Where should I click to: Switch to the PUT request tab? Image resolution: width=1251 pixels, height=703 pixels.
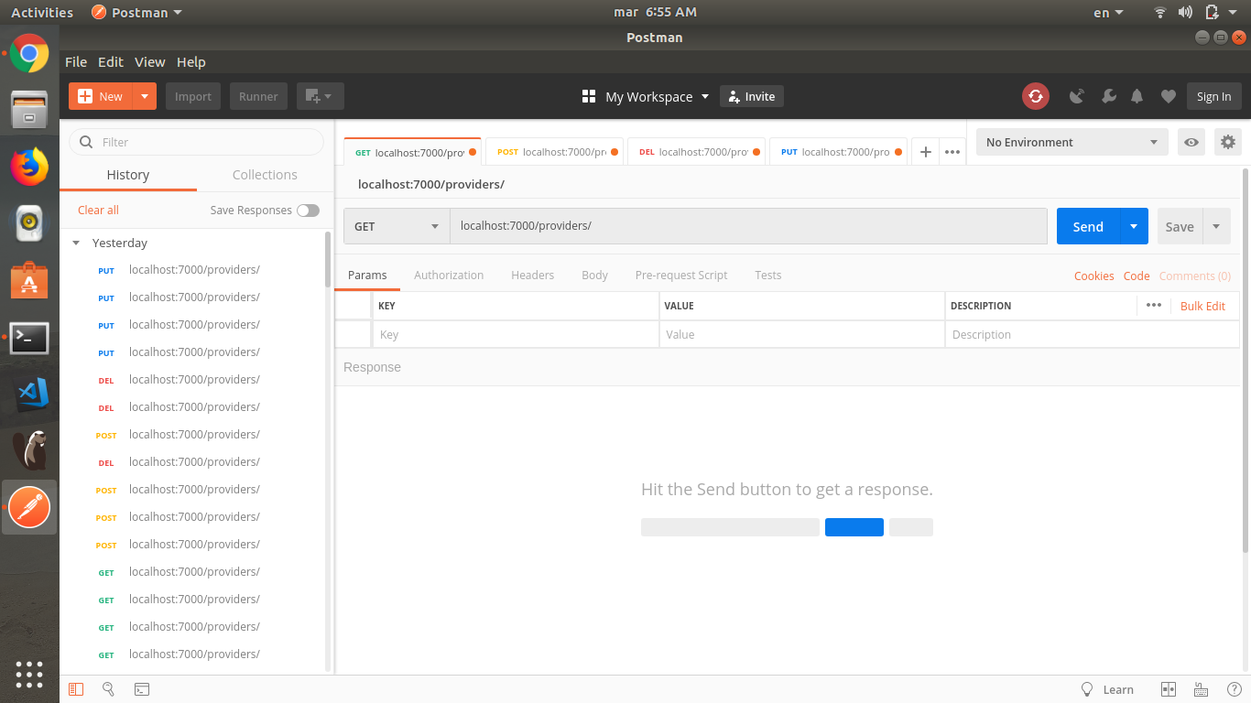pyautogui.click(x=837, y=152)
